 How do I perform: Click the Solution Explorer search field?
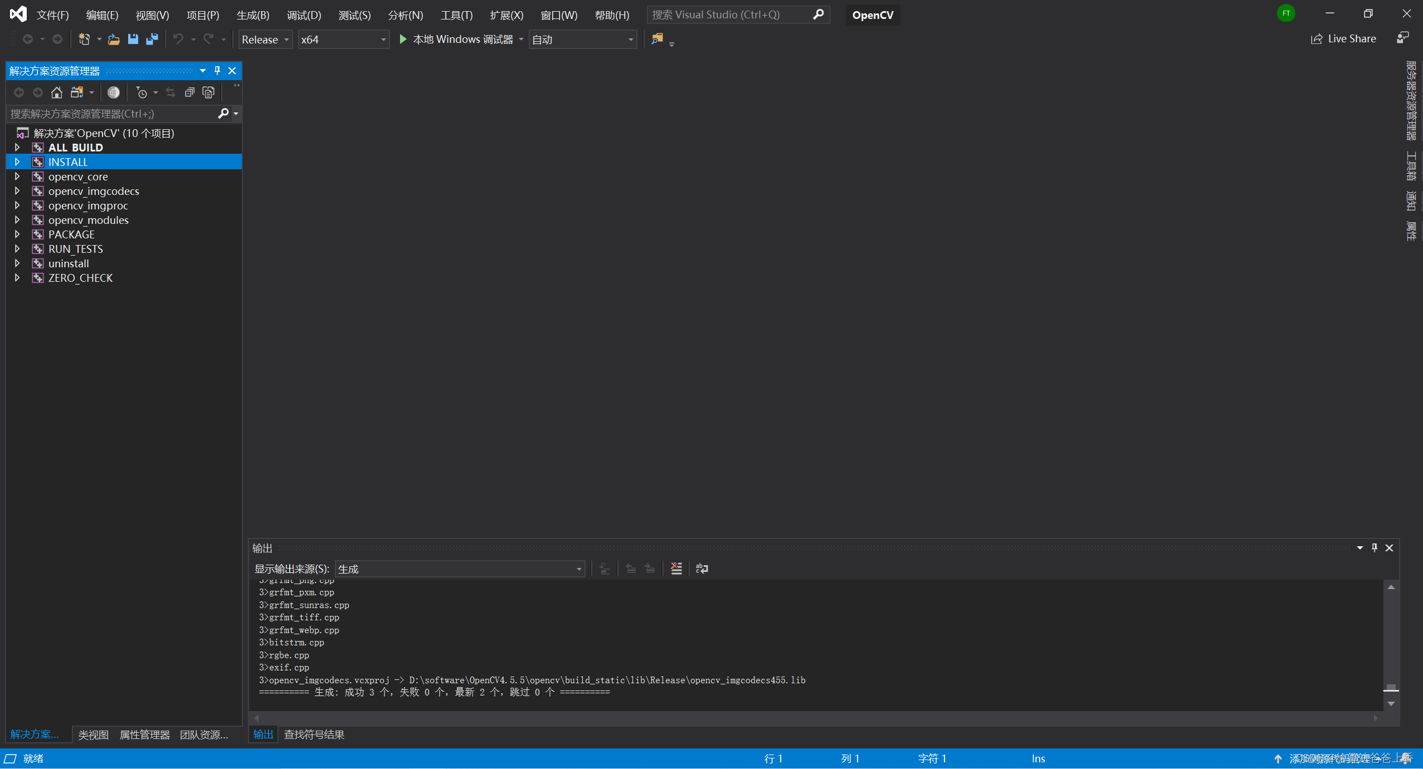point(111,114)
